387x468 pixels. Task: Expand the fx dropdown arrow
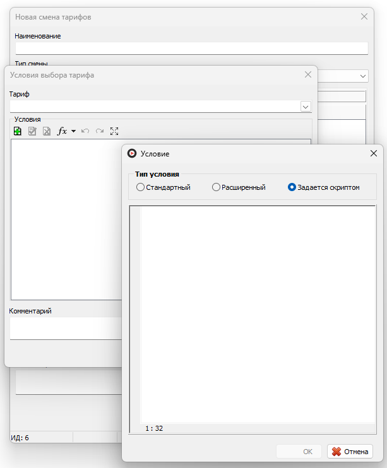point(73,131)
